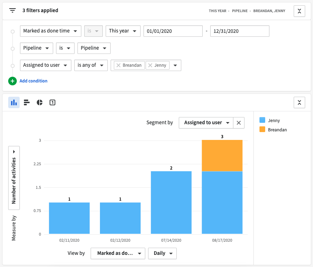
Task: Click the blue Jenny segment of 08/17/2020
Action: point(222,202)
